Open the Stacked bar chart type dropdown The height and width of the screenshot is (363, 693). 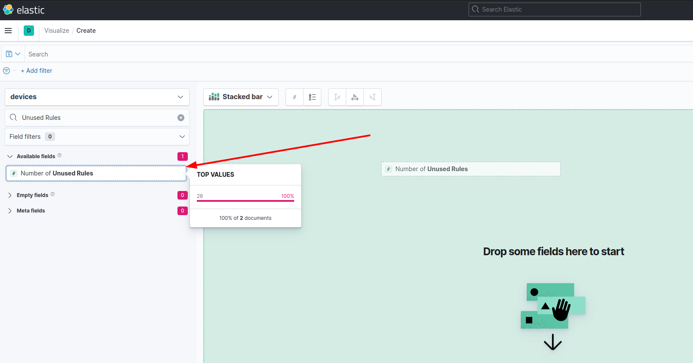click(241, 97)
